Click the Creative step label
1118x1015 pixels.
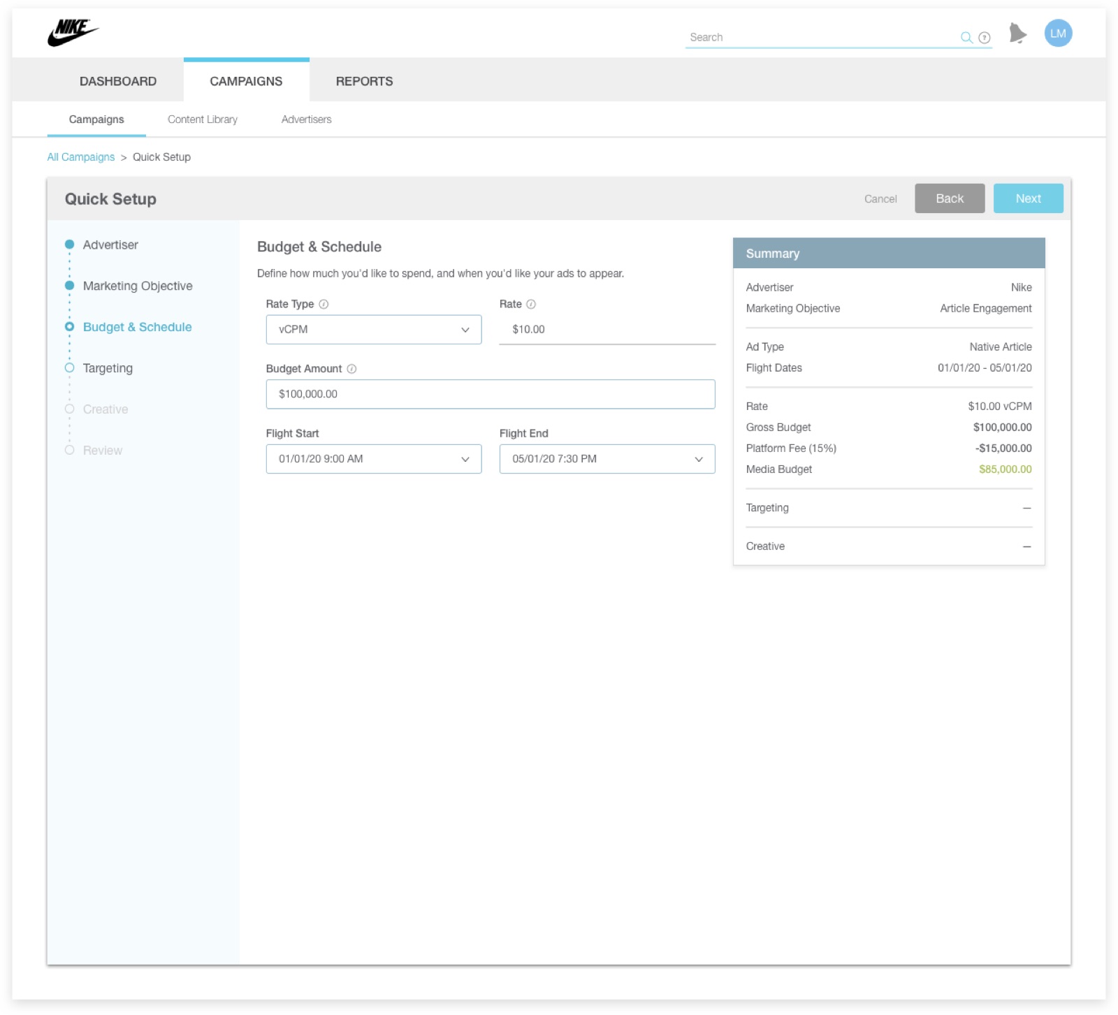tap(106, 409)
